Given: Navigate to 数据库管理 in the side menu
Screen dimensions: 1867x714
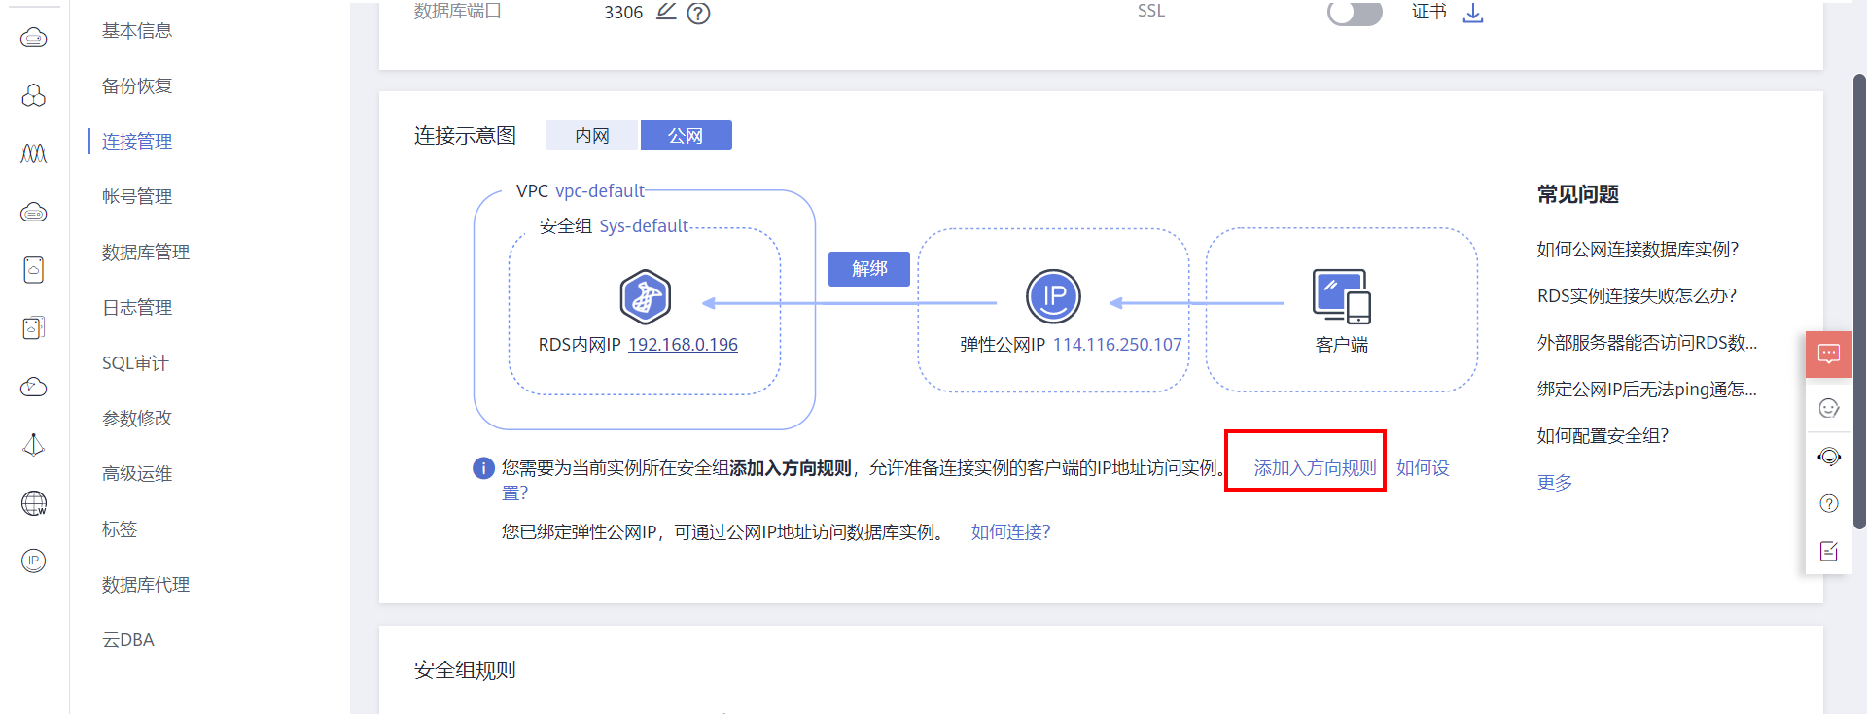Looking at the screenshot, I should pos(146,253).
